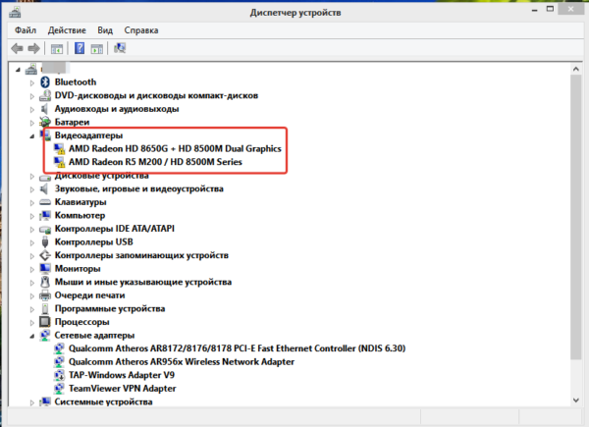Maximize the Device Manager window

point(550,9)
